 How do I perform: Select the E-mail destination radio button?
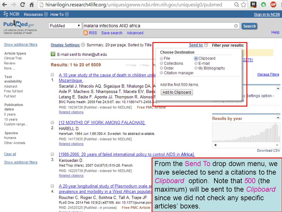pyautogui.click(x=196, y=63)
